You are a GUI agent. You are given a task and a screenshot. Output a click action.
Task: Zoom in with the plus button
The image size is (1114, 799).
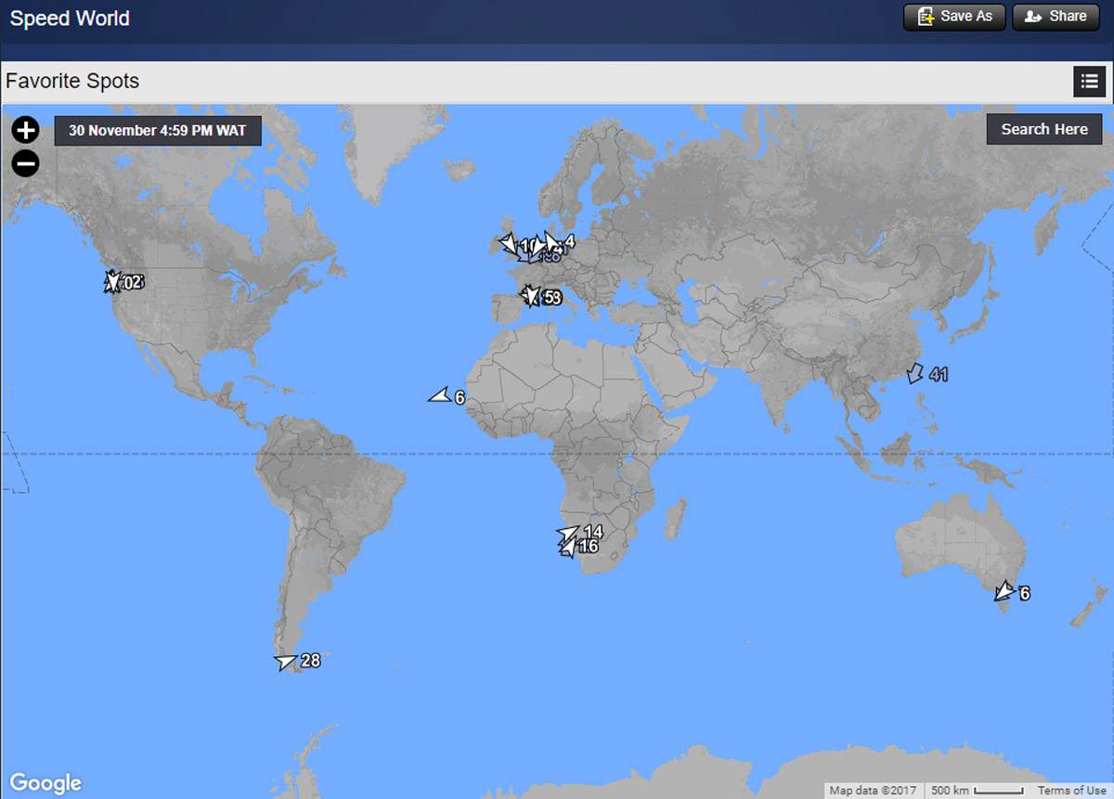[25, 130]
